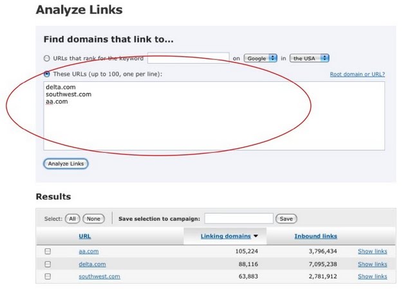Check the southwest.com row checkbox
The width and height of the screenshot is (412, 296).
(x=48, y=276)
